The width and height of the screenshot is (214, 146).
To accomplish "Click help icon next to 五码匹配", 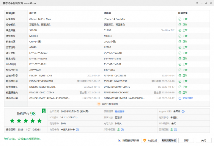I will [175, 130].
